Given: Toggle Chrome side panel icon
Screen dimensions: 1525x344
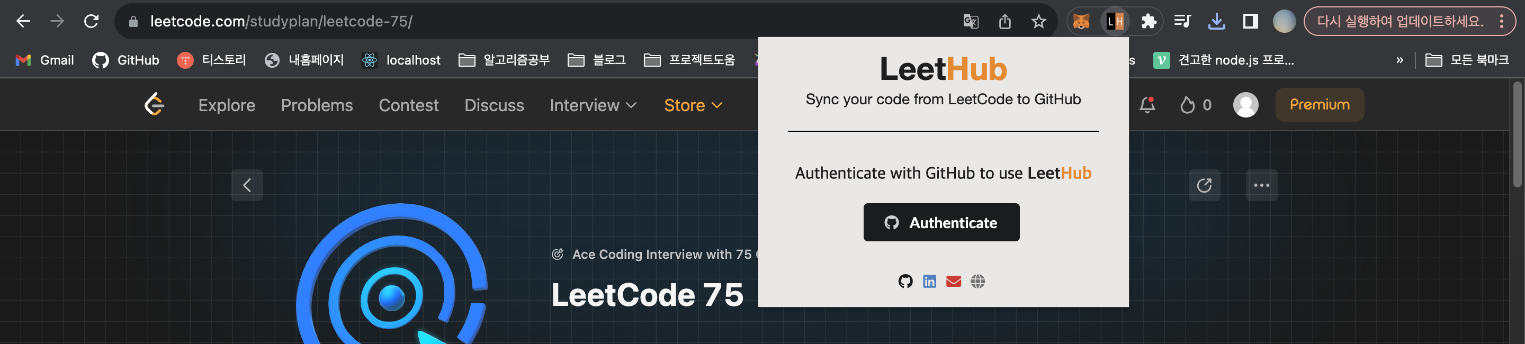Looking at the screenshot, I should [1250, 22].
